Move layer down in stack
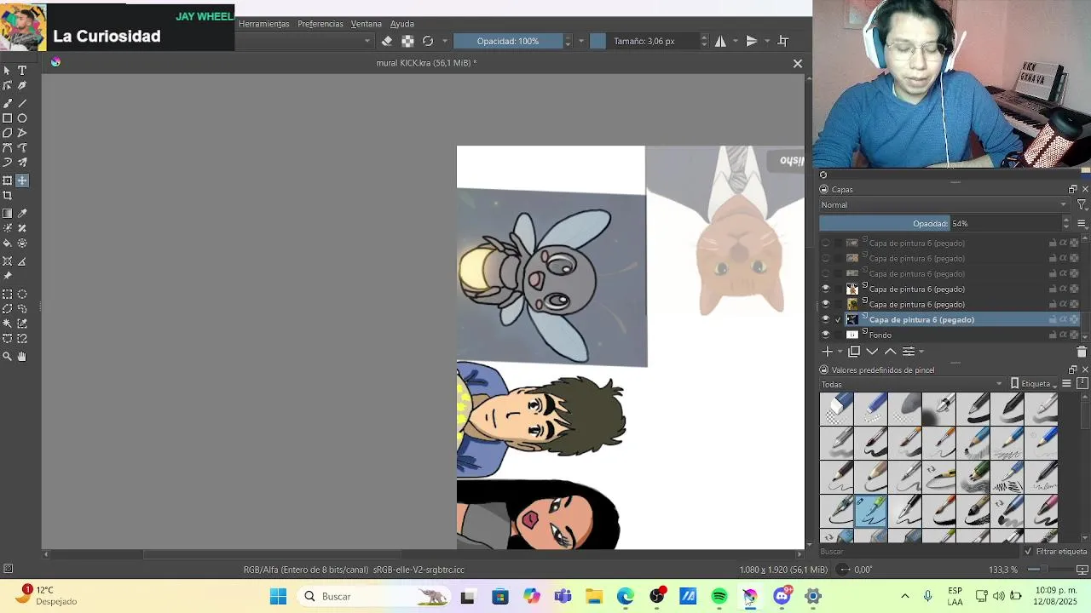 [872, 352]
